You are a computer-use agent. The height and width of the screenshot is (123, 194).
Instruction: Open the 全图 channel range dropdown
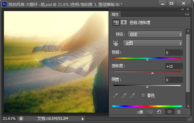(x=153, y=43)
